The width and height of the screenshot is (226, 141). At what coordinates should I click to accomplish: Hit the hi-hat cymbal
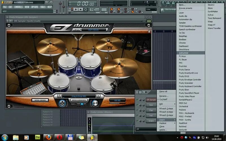pyautogui.click(x=40, y=71)
